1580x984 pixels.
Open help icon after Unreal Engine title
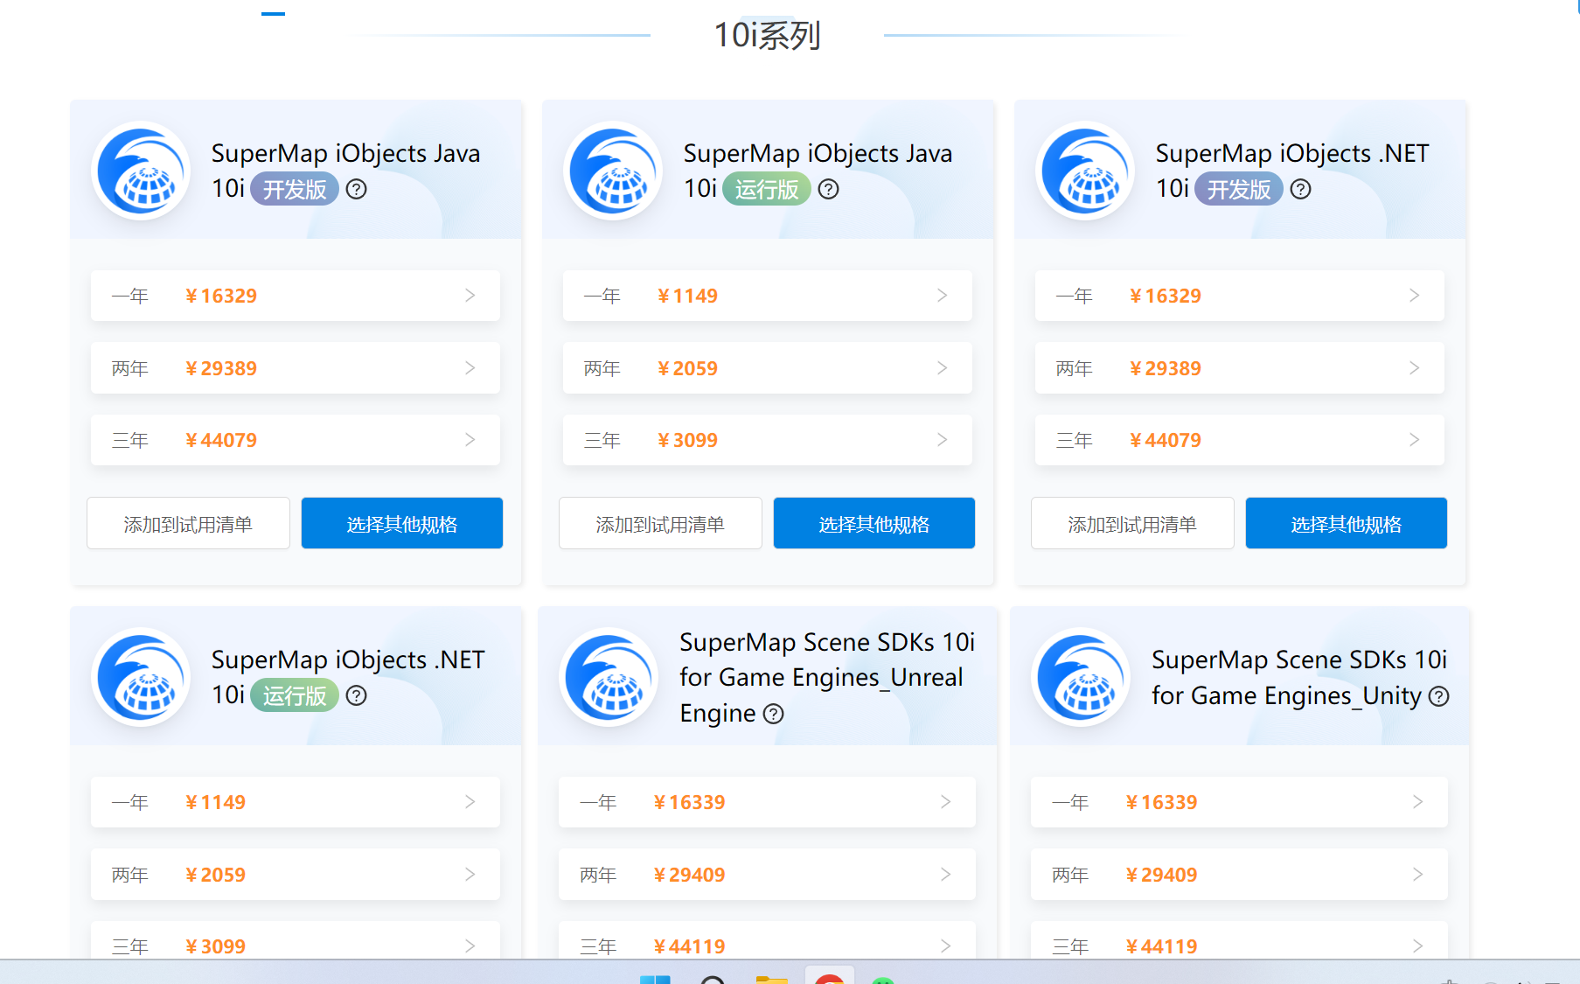(773, 714)
